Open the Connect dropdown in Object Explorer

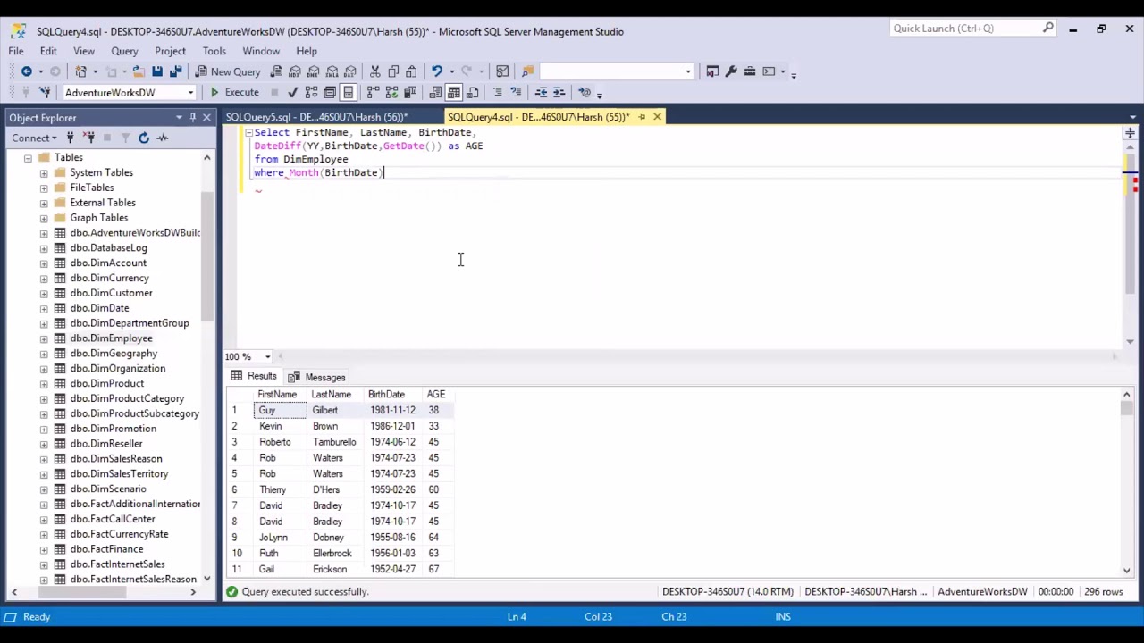click(34, 138)
